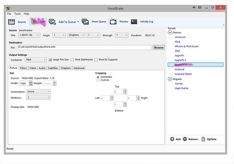Click the Width value field
This screenshot has height=164, width=234.
(x=24, y=83)
